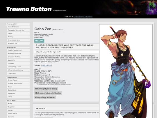Click the #Delivering Hotblooded Justice tag
Screen dimensions: 157x118
tap(48, 93)
